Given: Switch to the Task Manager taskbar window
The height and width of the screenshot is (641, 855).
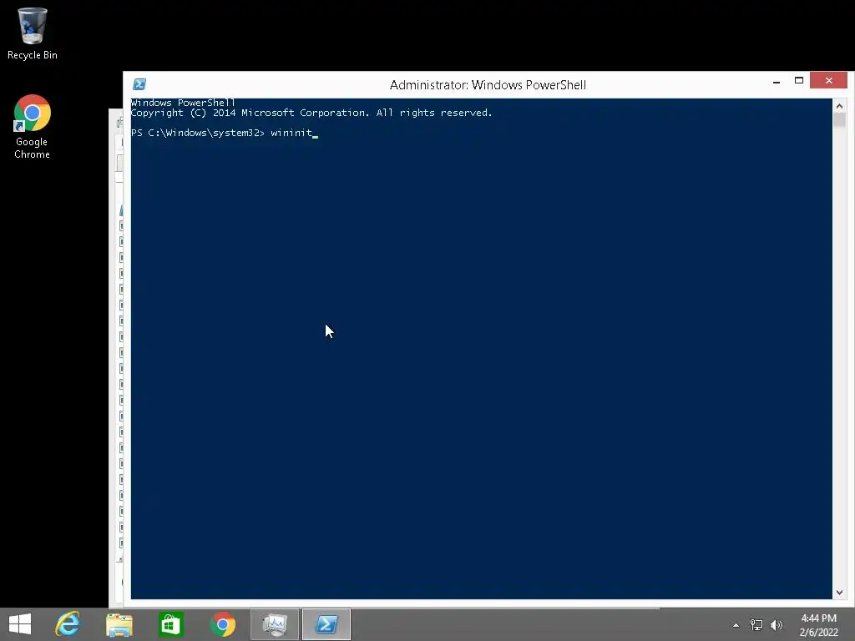Looking at the screenshot, I should pos(275,624).
